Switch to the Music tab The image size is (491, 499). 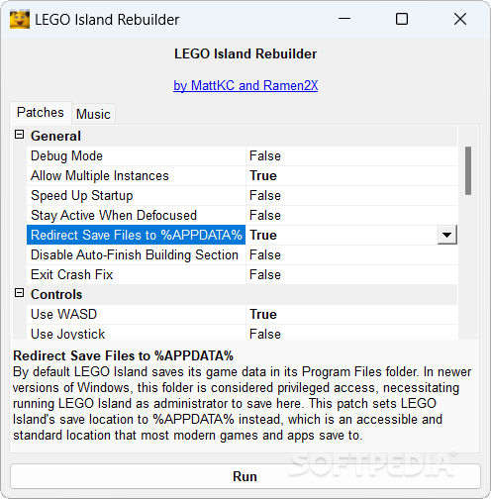(93, 114)
